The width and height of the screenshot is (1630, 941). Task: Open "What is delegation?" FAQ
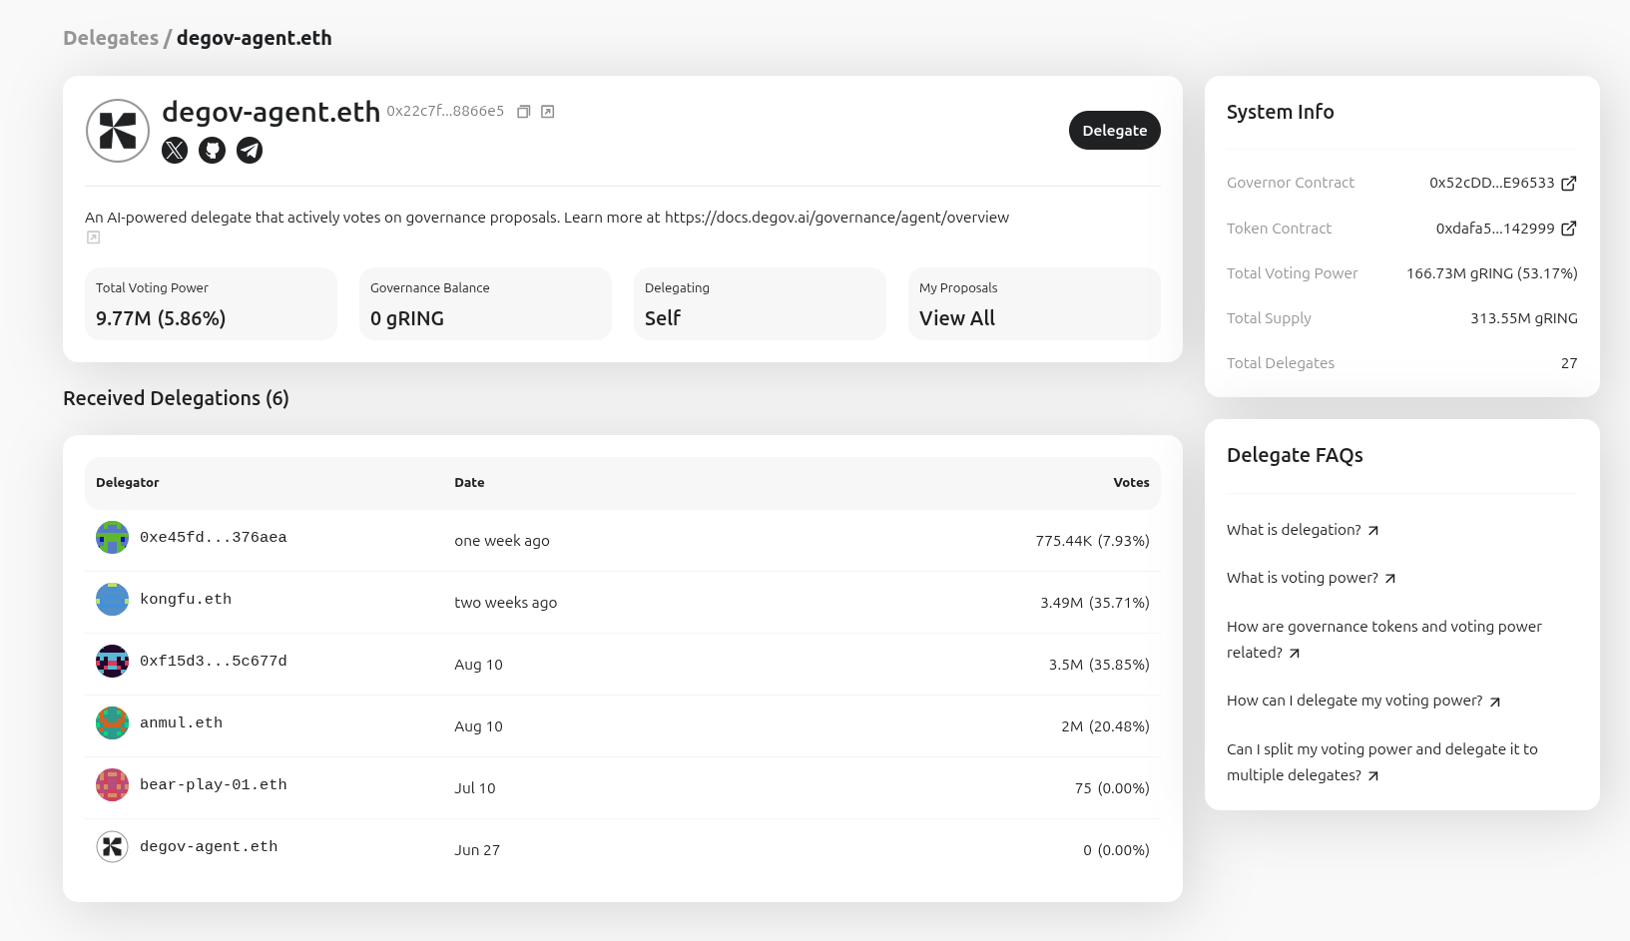point(1302,530)
